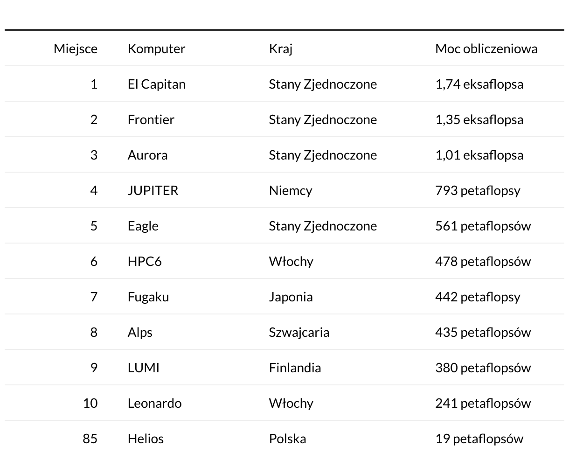The height and width of the screenshot is (460, 569).
Task: Click the JUPITER computer entry
Action: (x=153, y=190)
